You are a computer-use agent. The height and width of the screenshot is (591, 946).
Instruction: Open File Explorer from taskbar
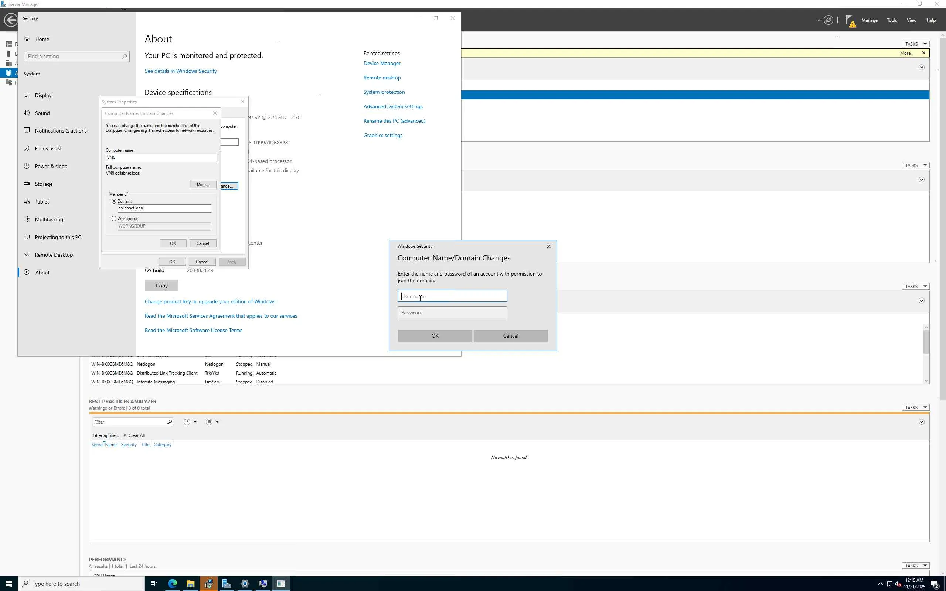click(190, 584)
